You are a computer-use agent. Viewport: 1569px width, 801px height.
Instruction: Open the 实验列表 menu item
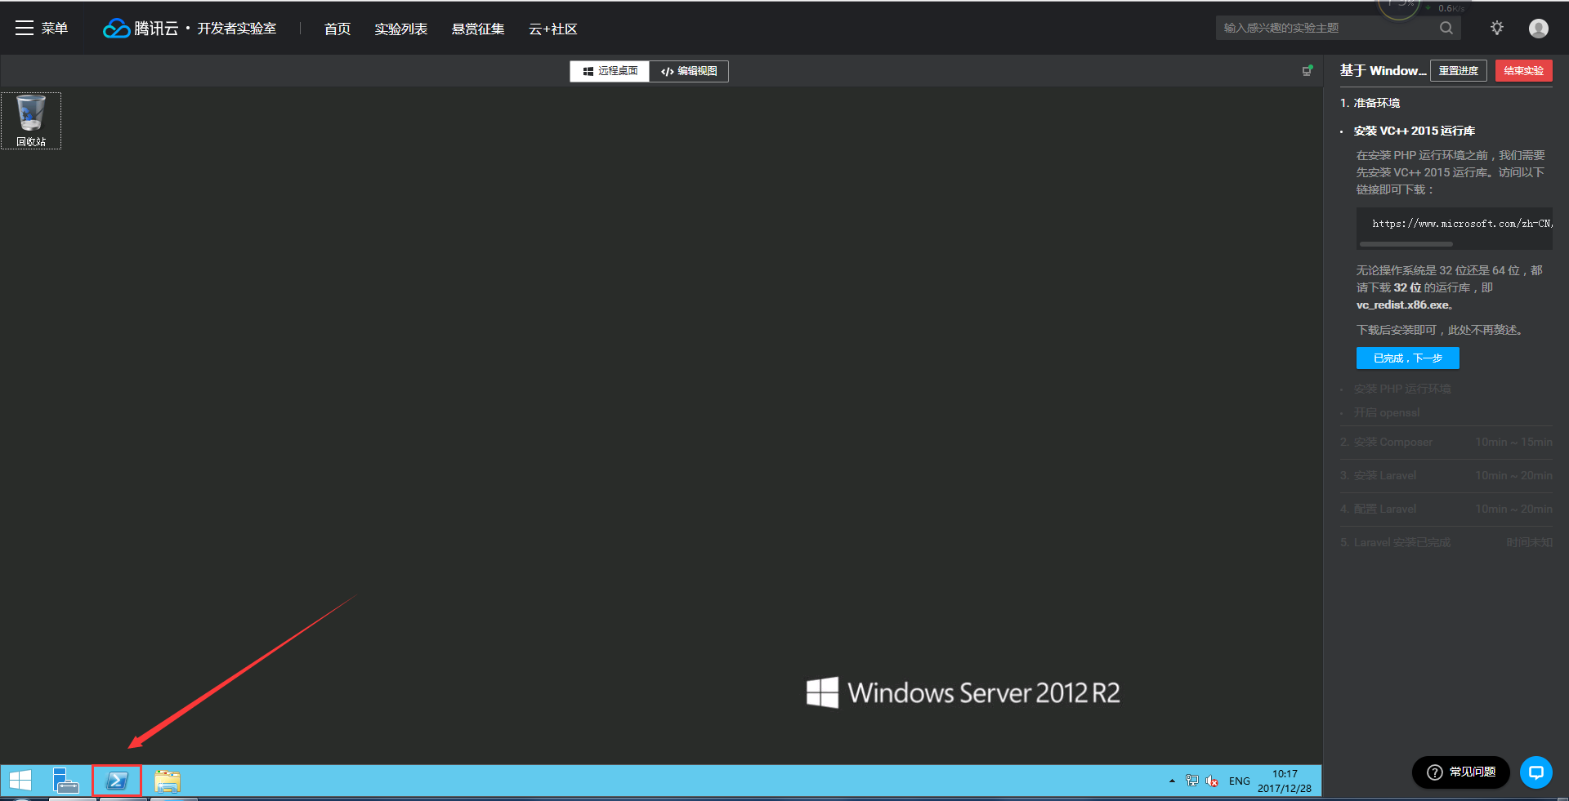click(401, 29)
